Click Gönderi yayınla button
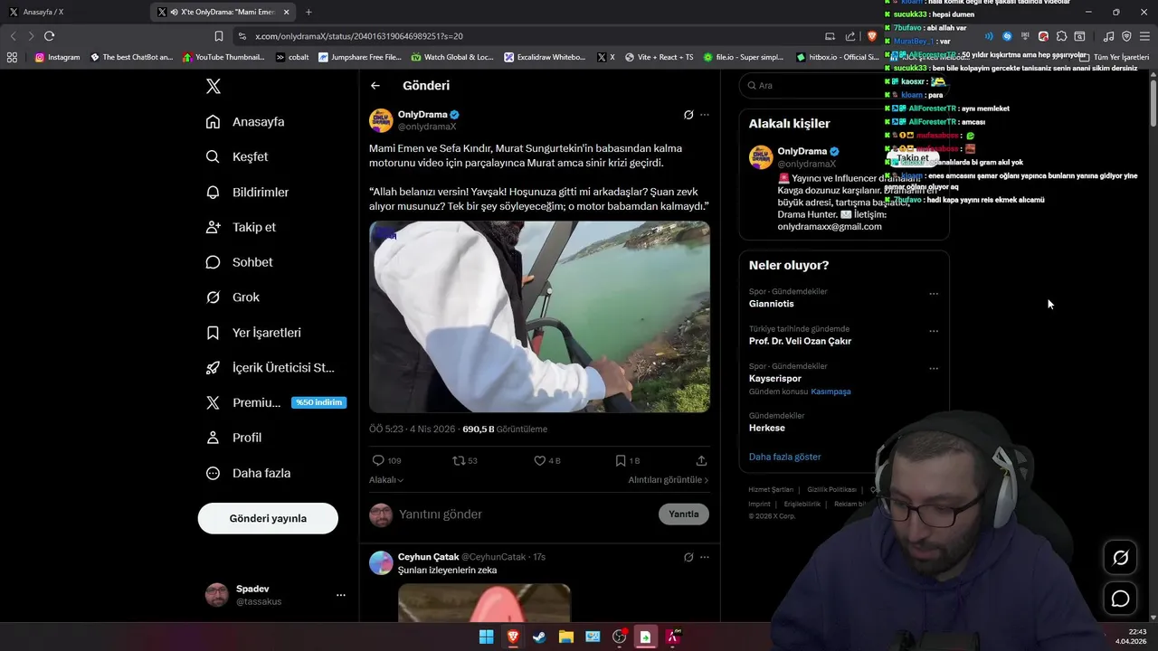1158x651 pixels. (268, 518)
